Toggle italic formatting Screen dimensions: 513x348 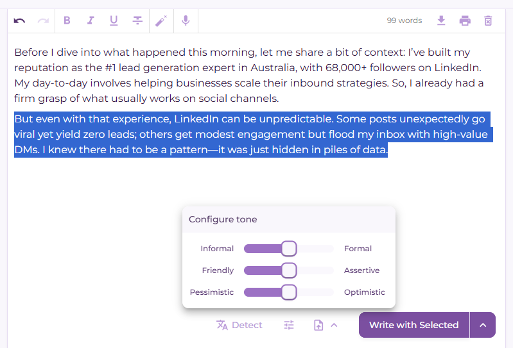(x=91, y=21)
